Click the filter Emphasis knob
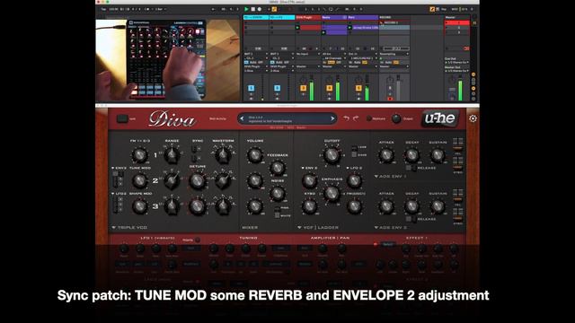This screenshot has height=323, width=575. [332, 193]
